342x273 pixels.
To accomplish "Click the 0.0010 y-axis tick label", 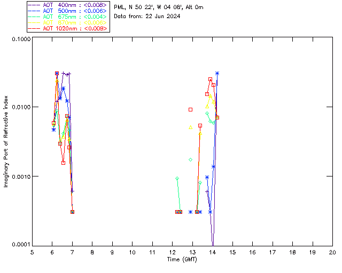I will [21, 176].
